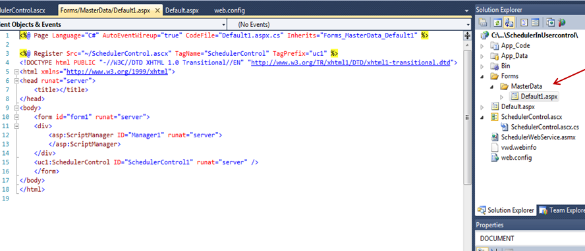The image size is (585, 251).
Task: Collapse the MasterData folder node
Action: pos(491,86)
